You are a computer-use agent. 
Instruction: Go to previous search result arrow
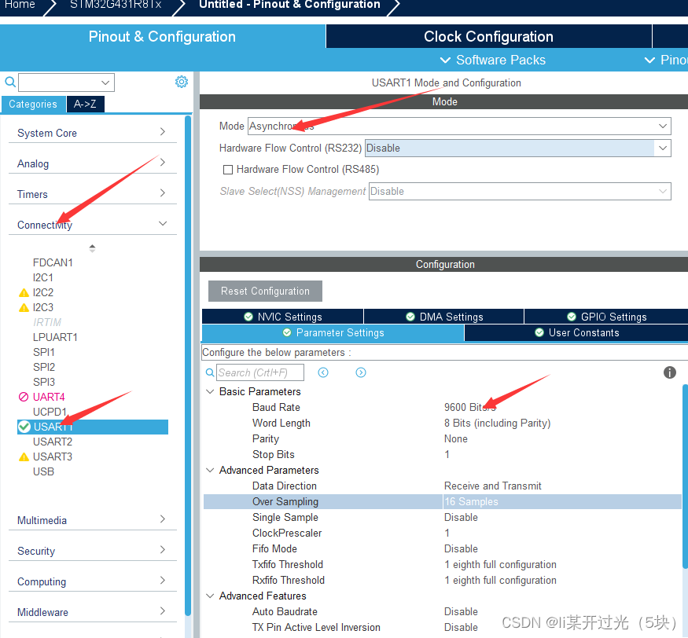(x=323, y=372)
